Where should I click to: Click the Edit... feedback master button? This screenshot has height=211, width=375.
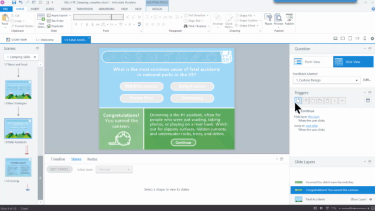click(x=367, y=80)
